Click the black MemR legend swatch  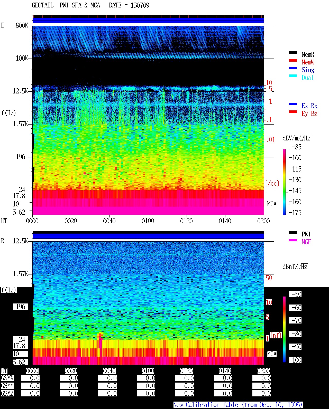(x=293, y=53)
